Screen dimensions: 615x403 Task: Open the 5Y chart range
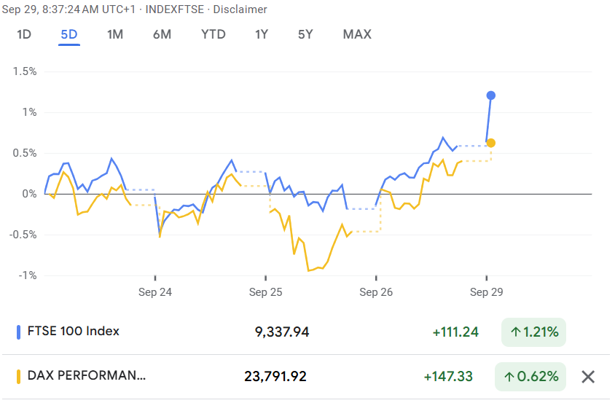305,34
